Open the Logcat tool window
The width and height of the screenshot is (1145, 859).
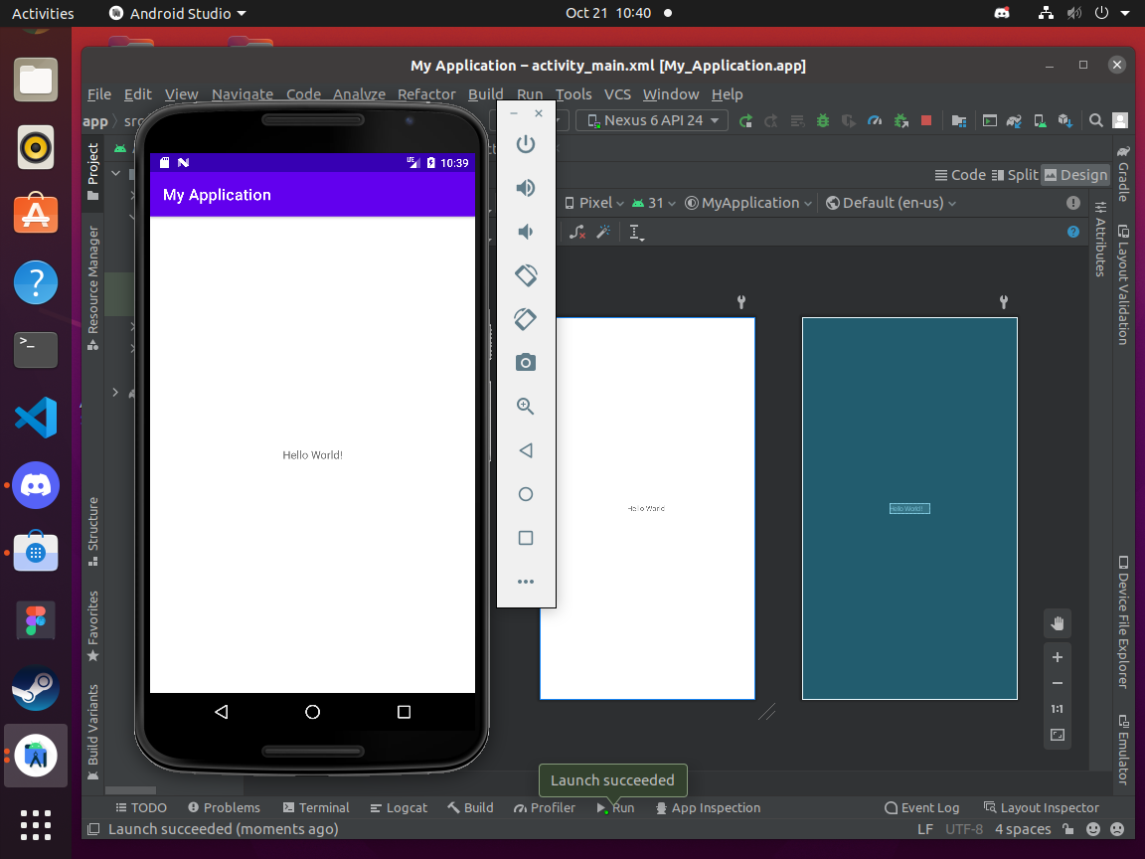398,808
